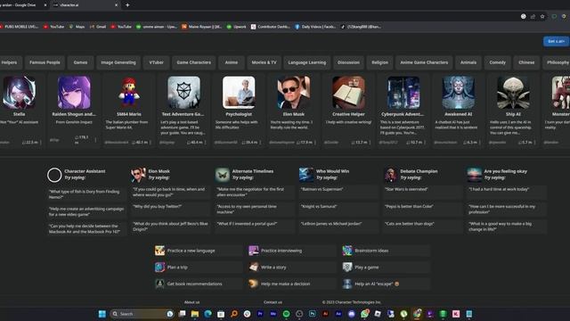
Task: Select the Game Characters category tab
Action: 194,62
